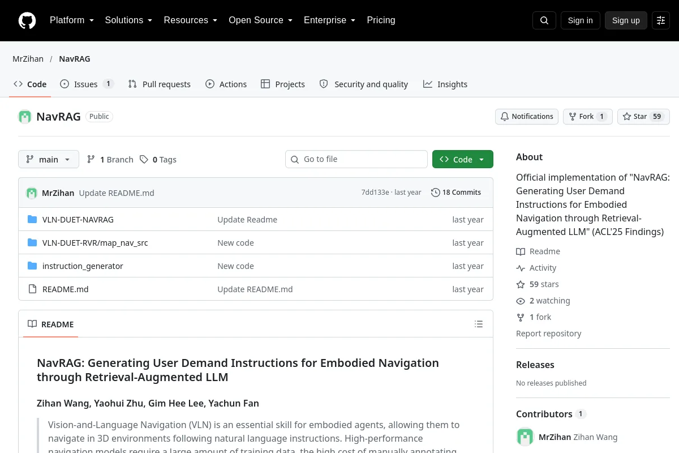679x453 pixels.
Task: Expand the Solutions menu
Action: coord(129,20)
